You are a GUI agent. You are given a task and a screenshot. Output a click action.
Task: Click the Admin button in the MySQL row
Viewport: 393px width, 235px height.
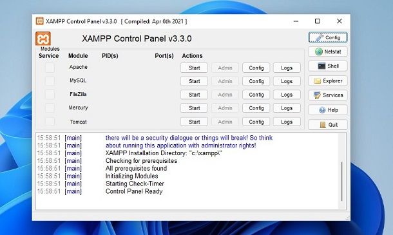tap(225, 81)
